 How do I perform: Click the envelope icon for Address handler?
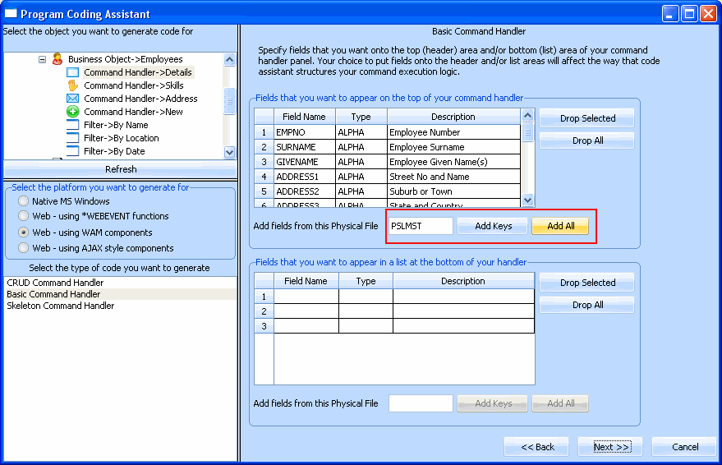click(x=72, y=99)
